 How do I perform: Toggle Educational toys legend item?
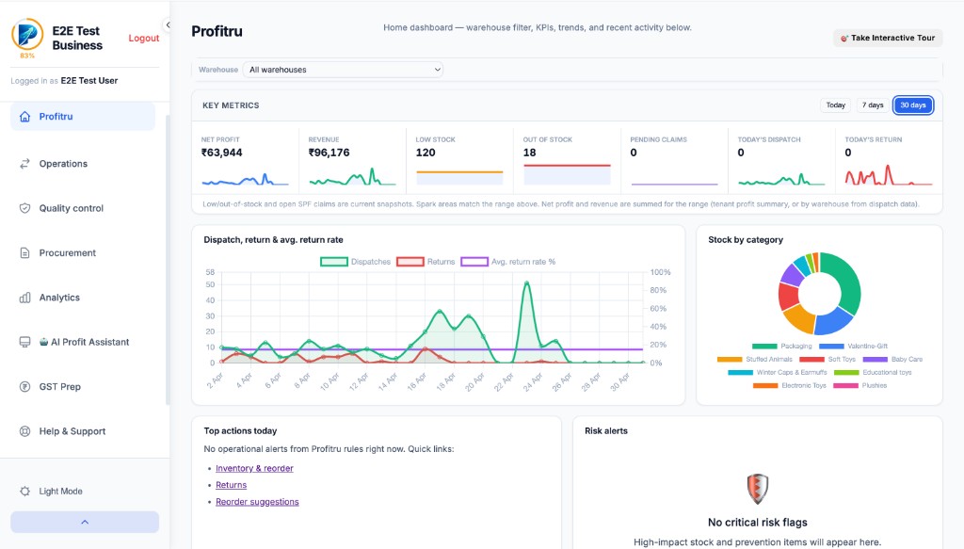(x=873, y=373)
